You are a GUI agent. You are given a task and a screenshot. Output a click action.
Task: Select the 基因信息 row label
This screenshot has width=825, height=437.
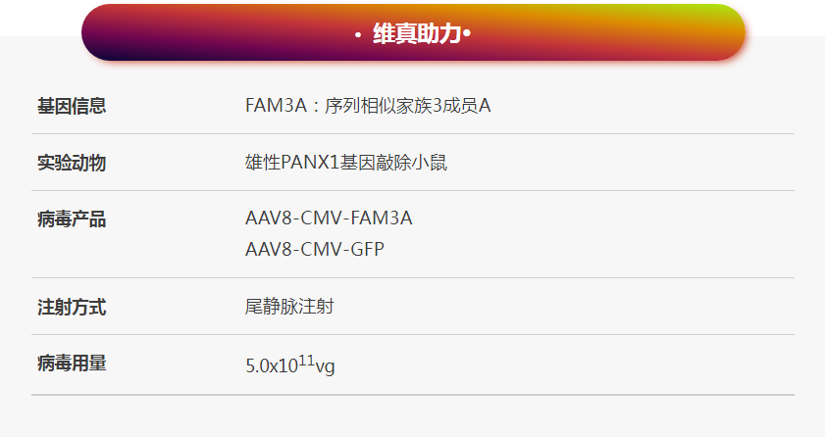[72, 106]
